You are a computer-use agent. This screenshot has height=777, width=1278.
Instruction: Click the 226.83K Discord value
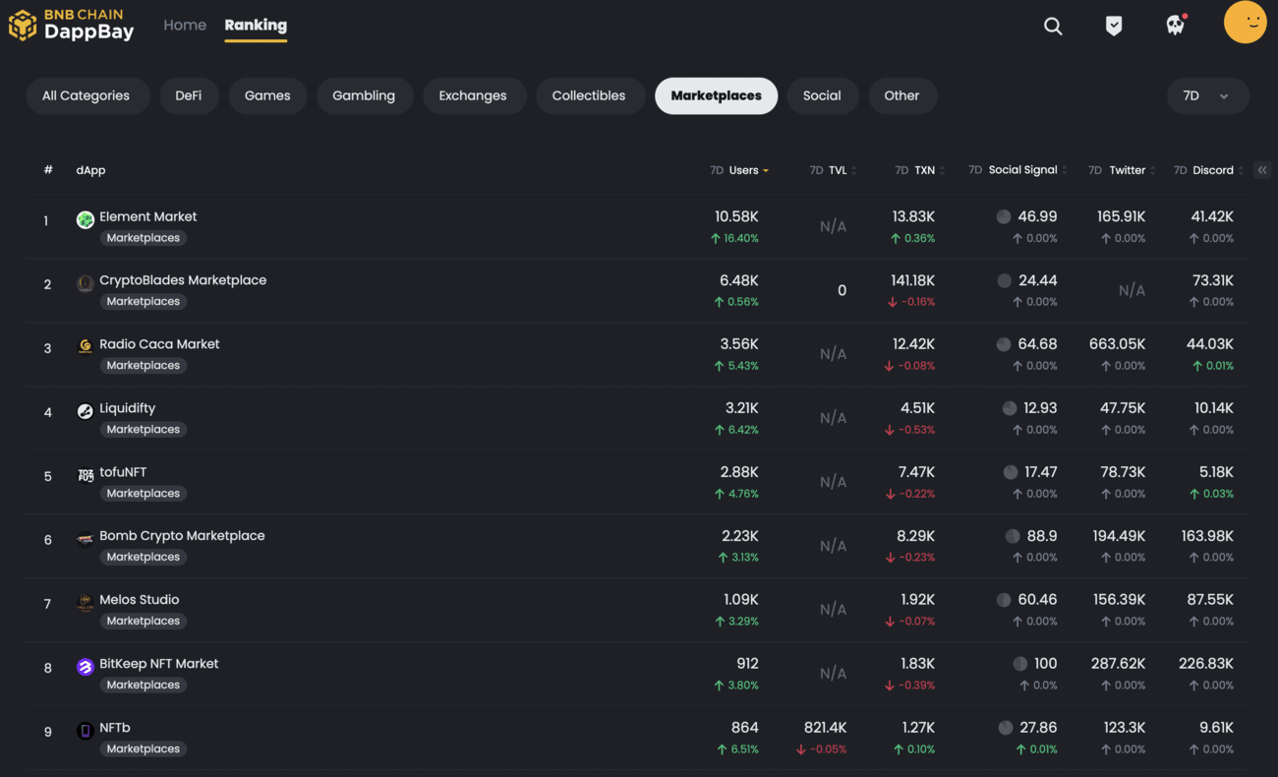[1206, 664]
